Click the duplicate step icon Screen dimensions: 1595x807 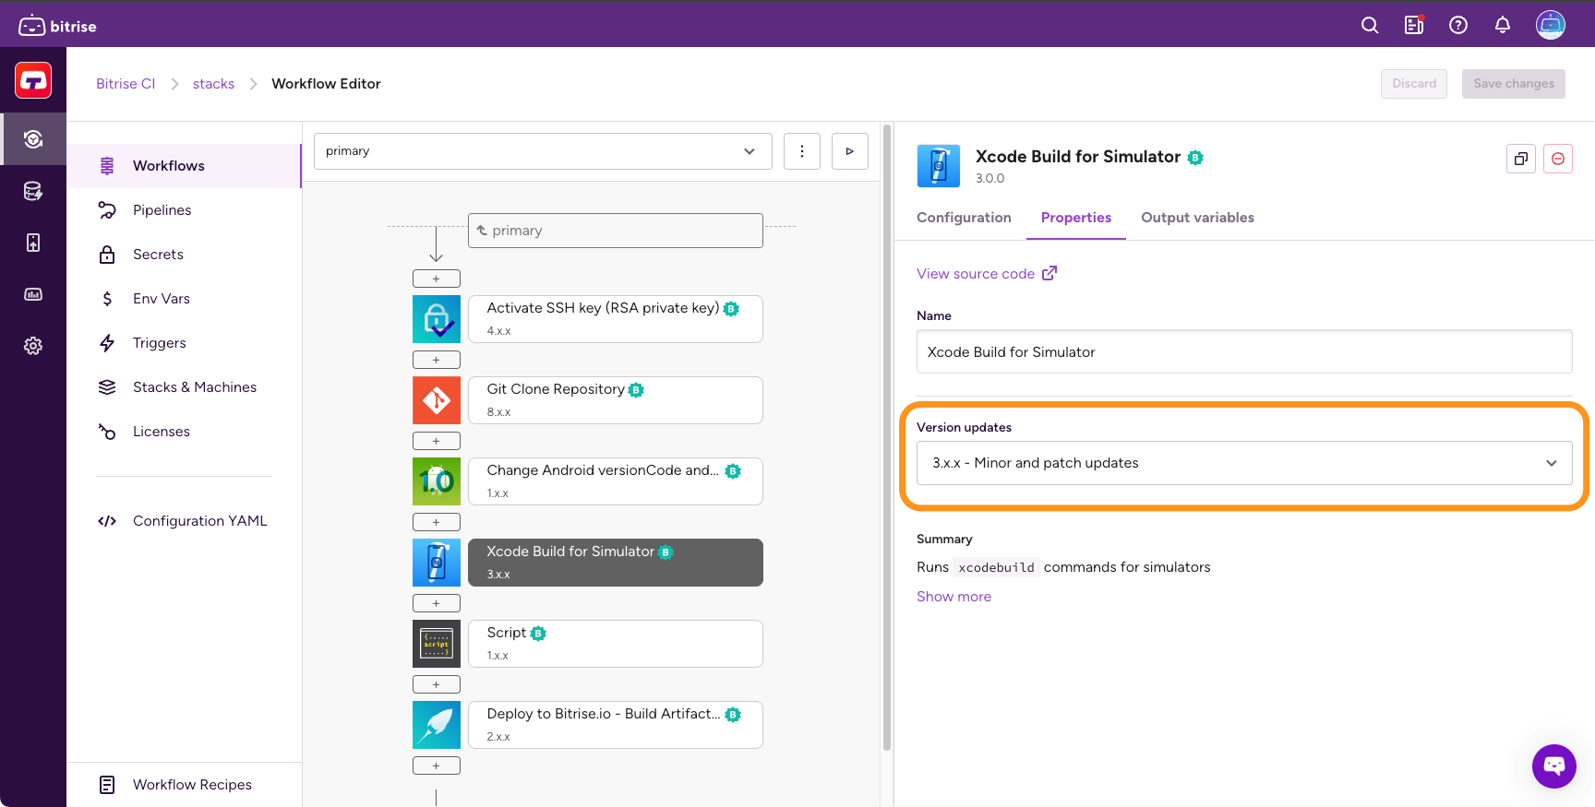pos(1521,159)
